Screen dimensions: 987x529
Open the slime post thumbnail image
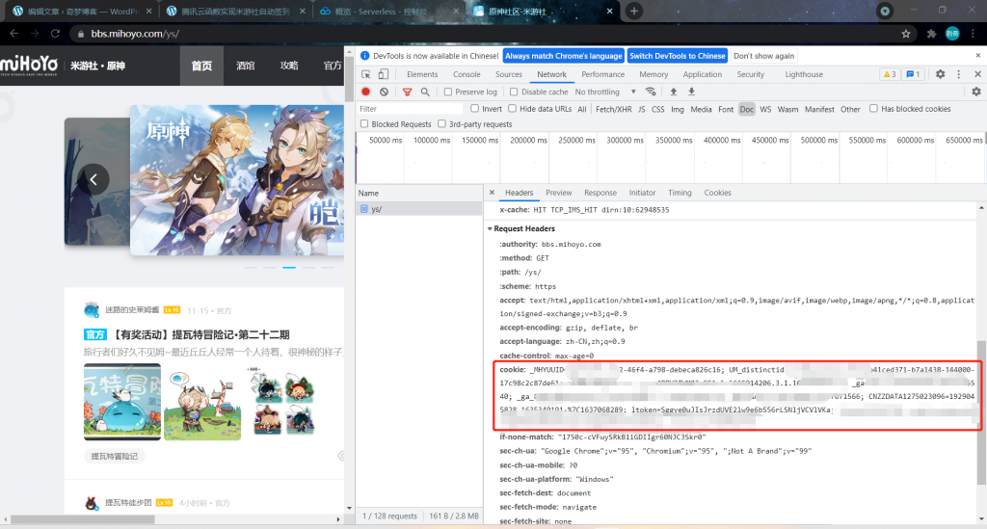[122, 402]
